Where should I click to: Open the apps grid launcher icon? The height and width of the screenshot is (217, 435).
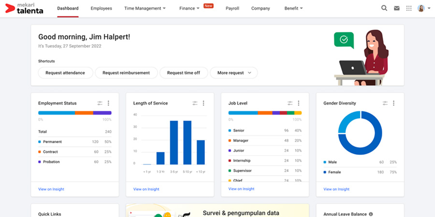pyautogui.click(x=409, y=8)
